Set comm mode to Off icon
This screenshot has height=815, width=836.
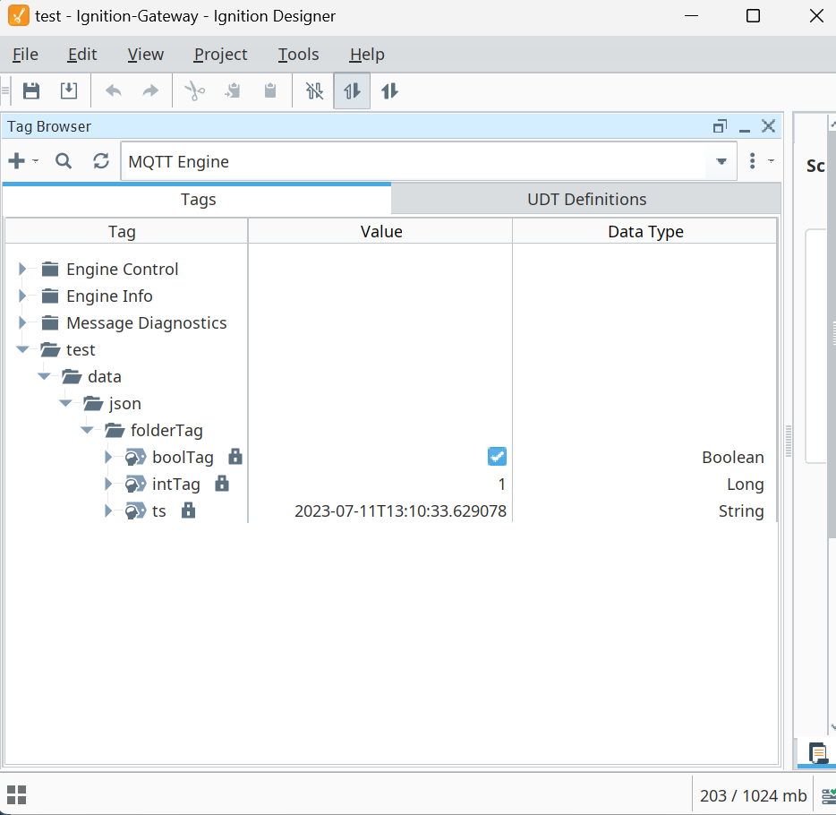point(314,90)
